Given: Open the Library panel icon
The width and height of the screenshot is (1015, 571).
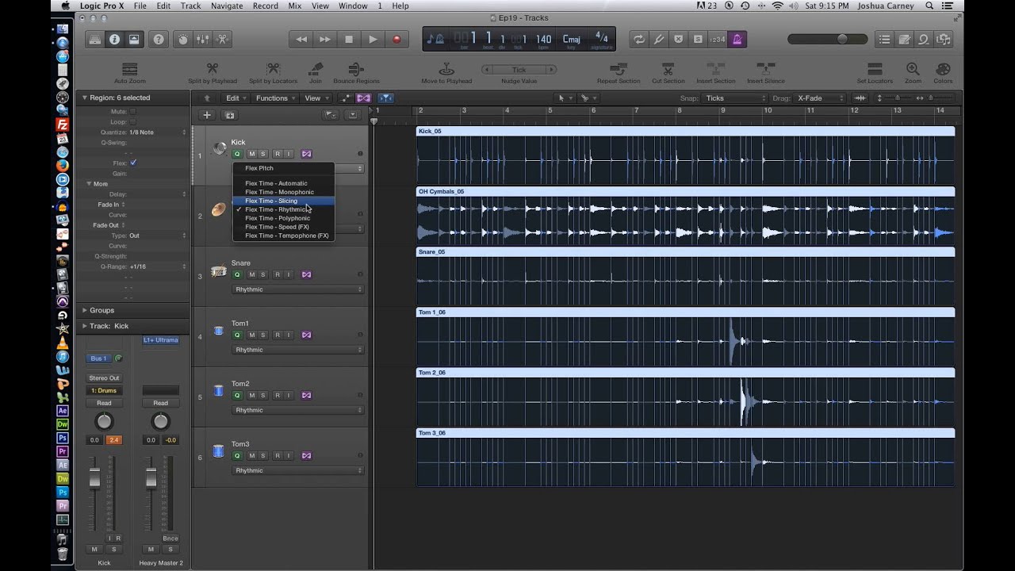Looking at the screenshot, I should 94,39.
